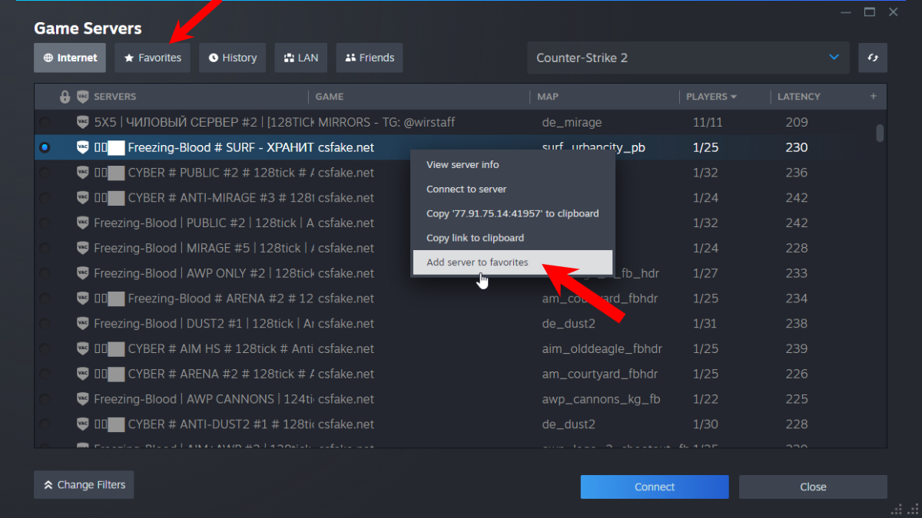Click the vertical scrollbar of server list
This screenshot has width=922, height=518.
[880, 134]
